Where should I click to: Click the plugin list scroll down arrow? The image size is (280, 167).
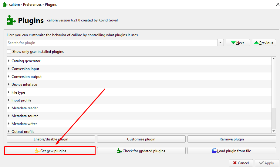pos(274,131)
